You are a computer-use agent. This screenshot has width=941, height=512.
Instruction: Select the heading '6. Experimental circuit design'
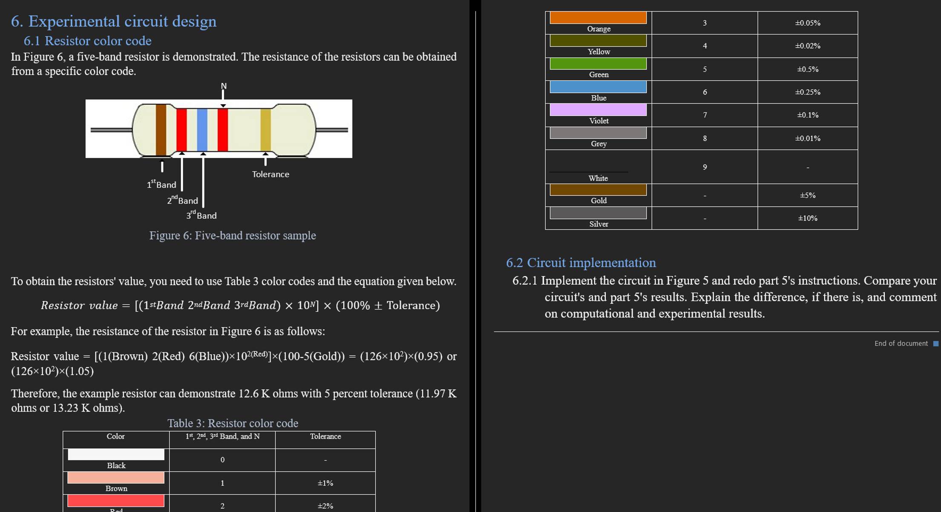(113, 21)
